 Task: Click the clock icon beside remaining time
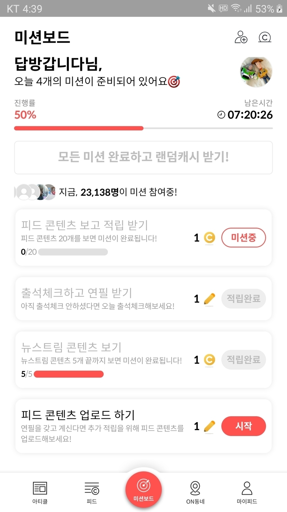(221, 115)
